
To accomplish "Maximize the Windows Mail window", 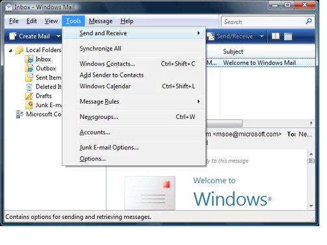I will point(287,5).
